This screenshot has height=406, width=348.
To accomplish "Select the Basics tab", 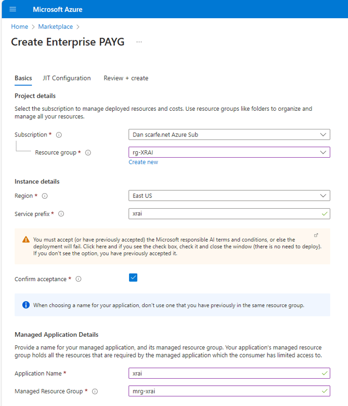I will click(x=23, y=78).
